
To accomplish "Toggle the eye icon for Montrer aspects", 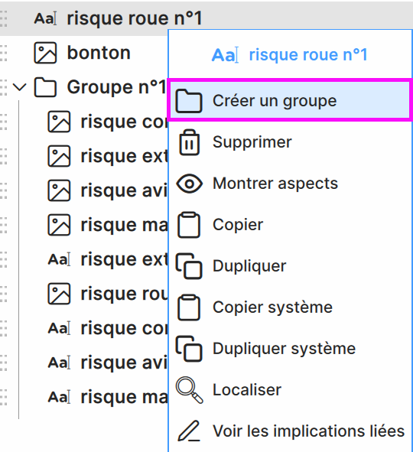I will tap(189, 184).
